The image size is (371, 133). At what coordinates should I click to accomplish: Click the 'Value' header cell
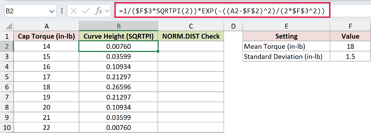point(350,36)
